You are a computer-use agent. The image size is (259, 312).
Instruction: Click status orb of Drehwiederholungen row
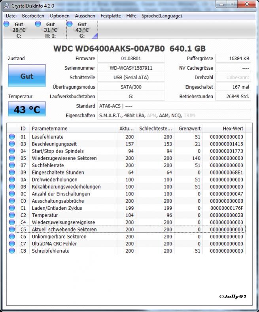pos(12,180)
